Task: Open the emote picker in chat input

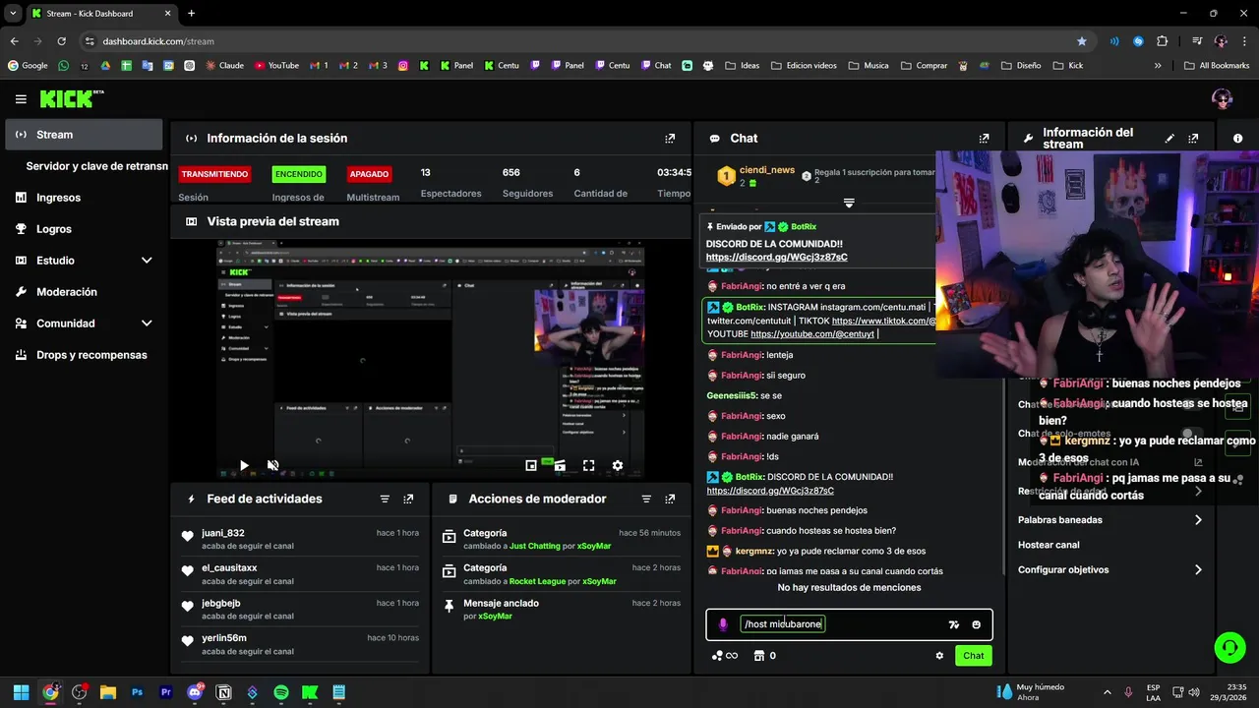Action: (x=976, y=624)
